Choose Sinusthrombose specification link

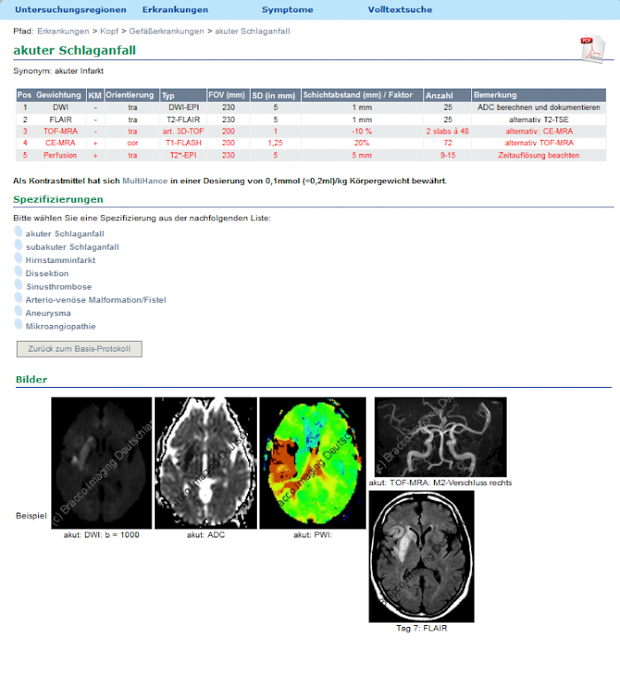click(x=58, y=287)
